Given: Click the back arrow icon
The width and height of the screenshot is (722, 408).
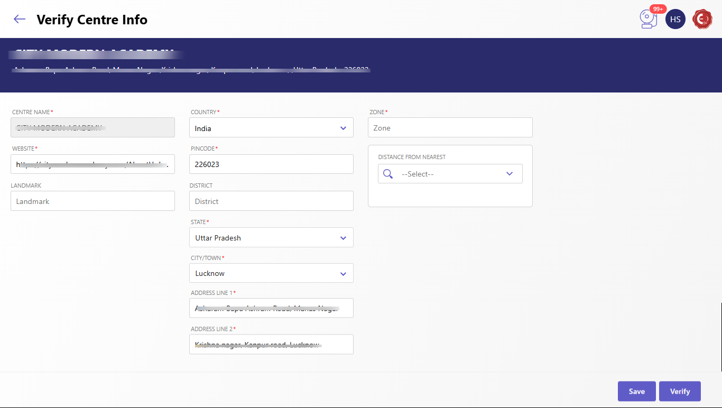Looking at the screenshot, I should pos(20,20).
